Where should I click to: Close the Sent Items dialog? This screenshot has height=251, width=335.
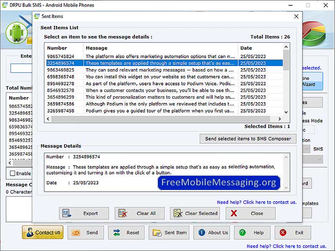[296, 16]
